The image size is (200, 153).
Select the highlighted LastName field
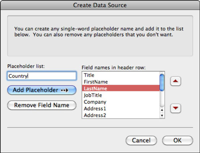(121, 88)
